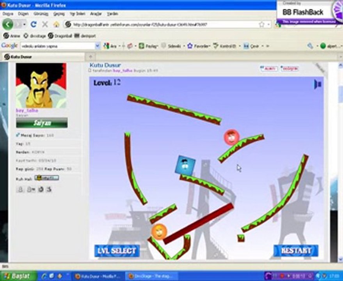Click the green account status icon
This screenshot has width=343, height=281.
tap(323, 46)
